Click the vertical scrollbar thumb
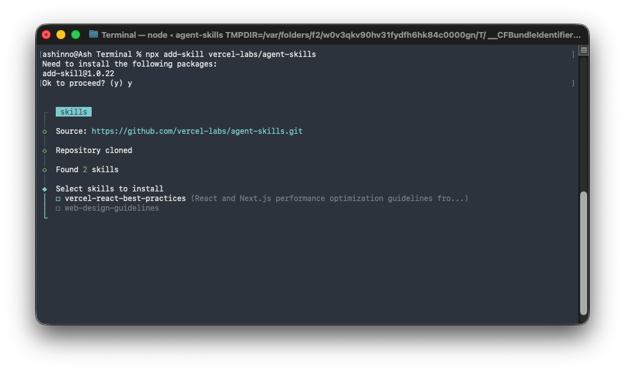The image size is (625, 372). (583, 253)
